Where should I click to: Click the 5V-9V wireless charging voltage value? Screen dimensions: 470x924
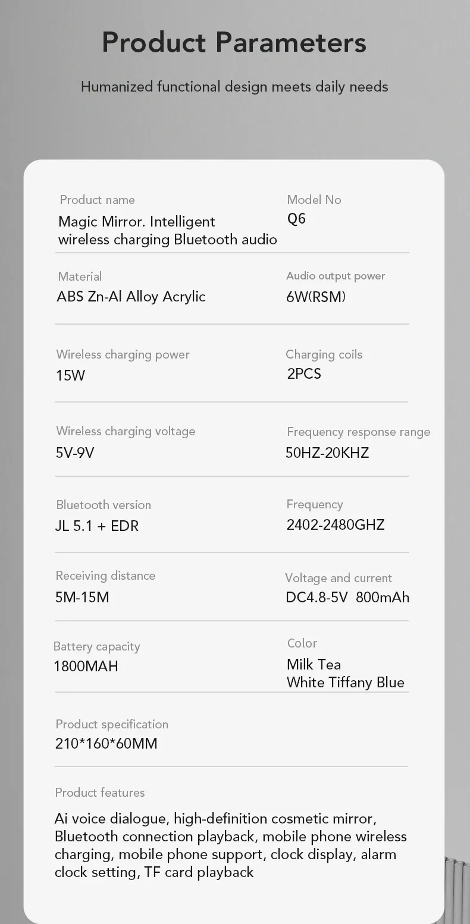click(75, 453)
